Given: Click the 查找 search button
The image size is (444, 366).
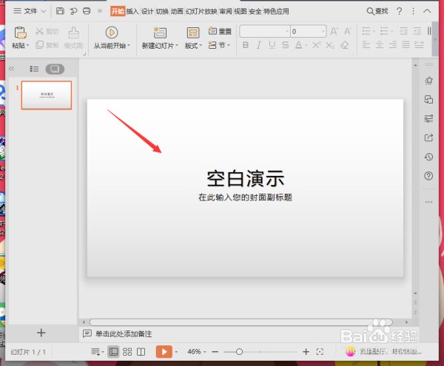Looking at the screenshot, I should 377,11.
